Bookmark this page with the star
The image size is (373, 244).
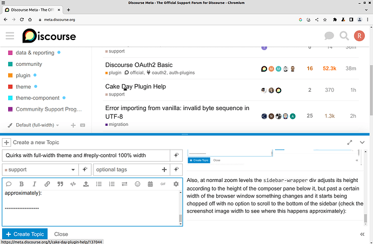click(325, 20)
